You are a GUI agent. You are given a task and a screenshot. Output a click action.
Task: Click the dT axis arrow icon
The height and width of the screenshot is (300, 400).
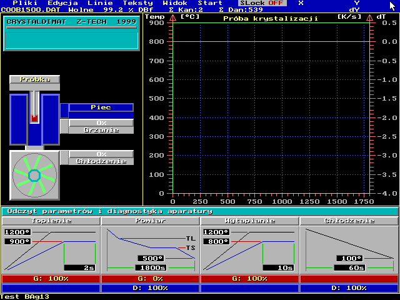point(369,17)
